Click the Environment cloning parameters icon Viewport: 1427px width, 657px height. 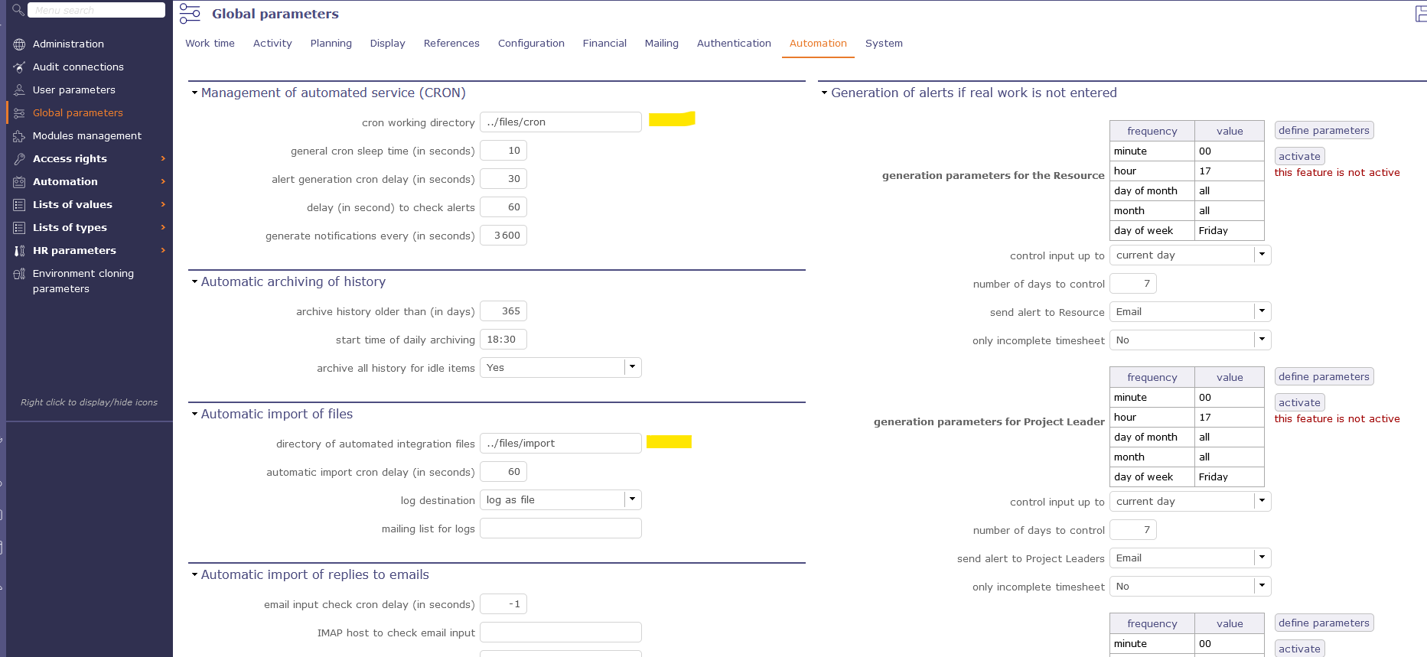[x=19, y=274]
